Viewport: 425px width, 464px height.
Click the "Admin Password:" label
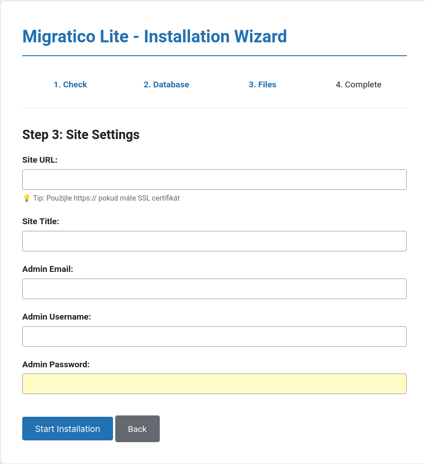point(56,364)
